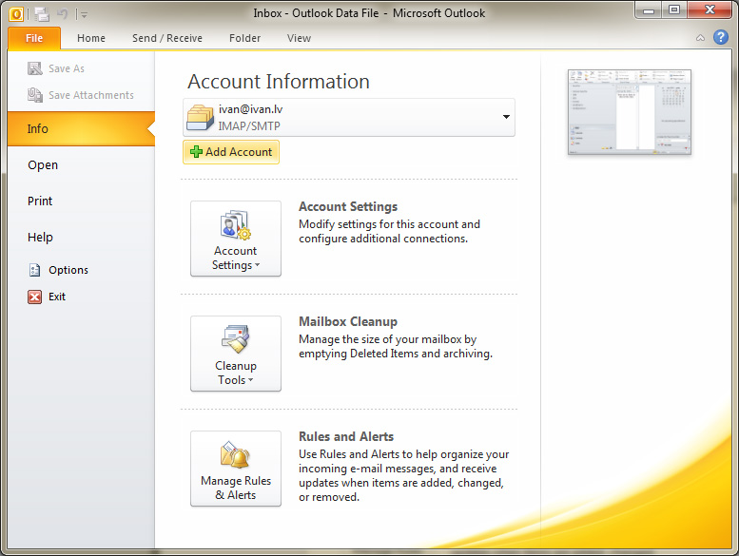
Task: Click the Add Account button
Action: pos(231,152)
